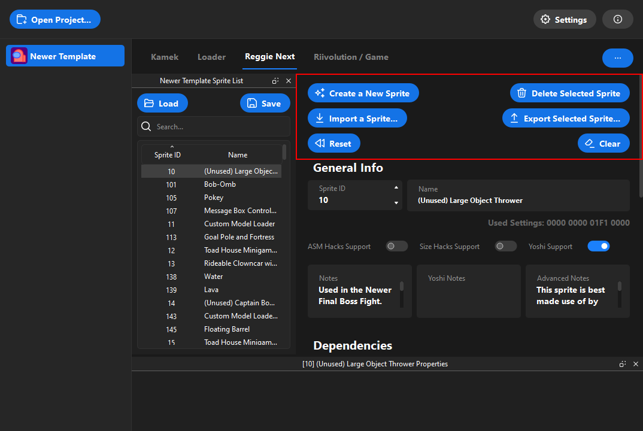
Task: Edit the Advanced Notes text box
Action: [x=577, y=291]
